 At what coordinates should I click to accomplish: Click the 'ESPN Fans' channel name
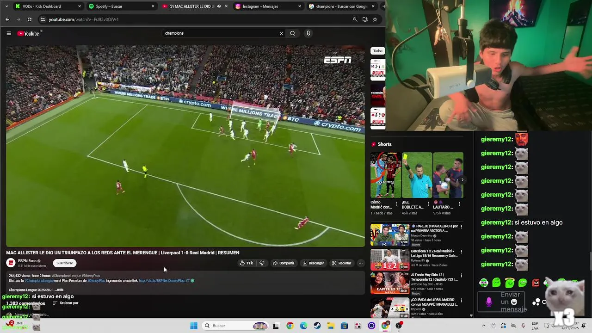[27, 261]
